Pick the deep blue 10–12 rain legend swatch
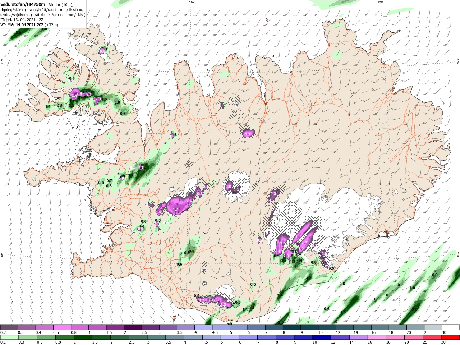 pyautogui.click(x=321, y=337)
